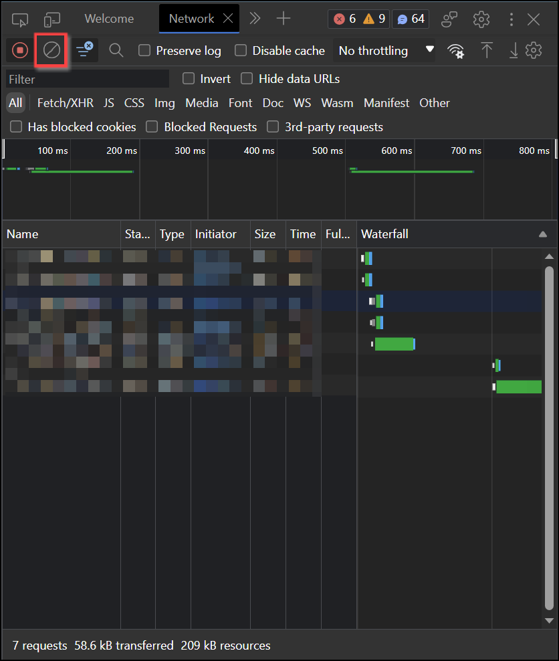
Task: Stop recording network log
Action: click(20, 51)
